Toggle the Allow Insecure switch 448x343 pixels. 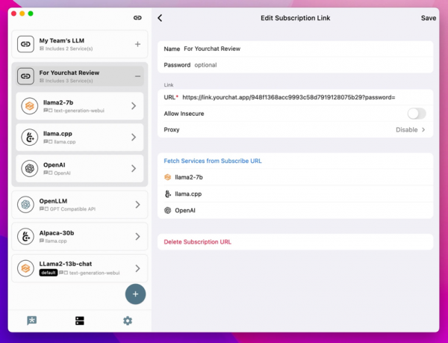pyautogui.click(x=416, y=114)
